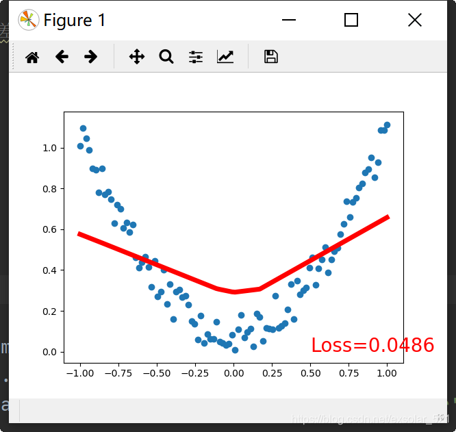The height and width of the screenshot is (432, 456).
Task: Click the x-axis label 0.00
Action: (x=233, y=373)
